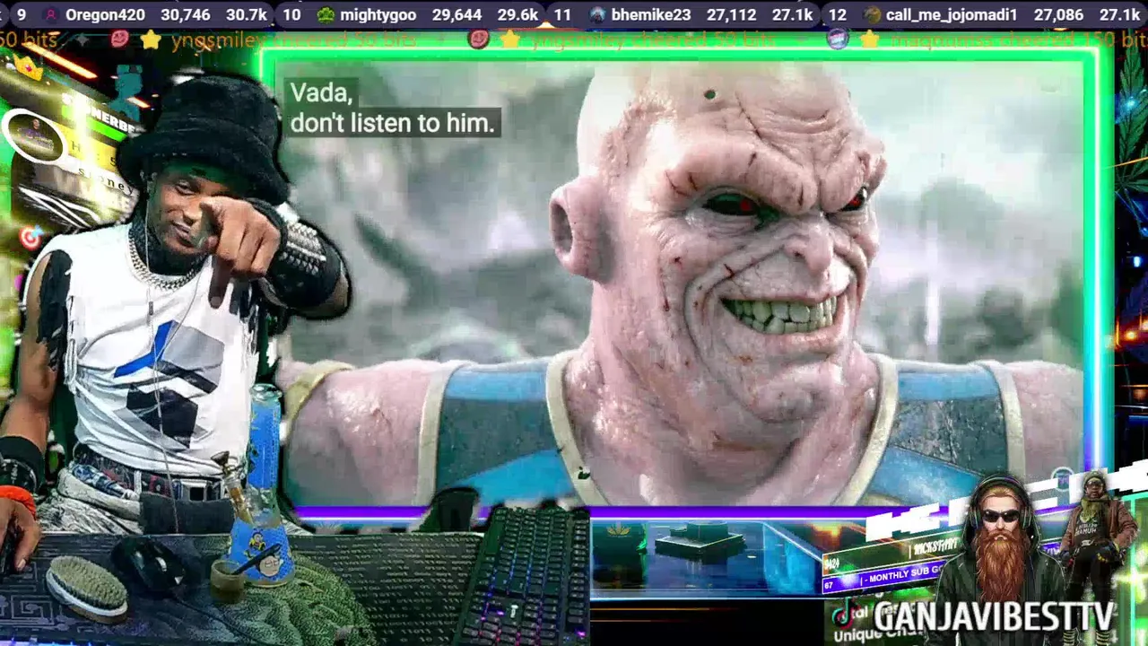
Task: Click the main video of the grinning character
Action: pyautogui.click(x=680, y=283)
